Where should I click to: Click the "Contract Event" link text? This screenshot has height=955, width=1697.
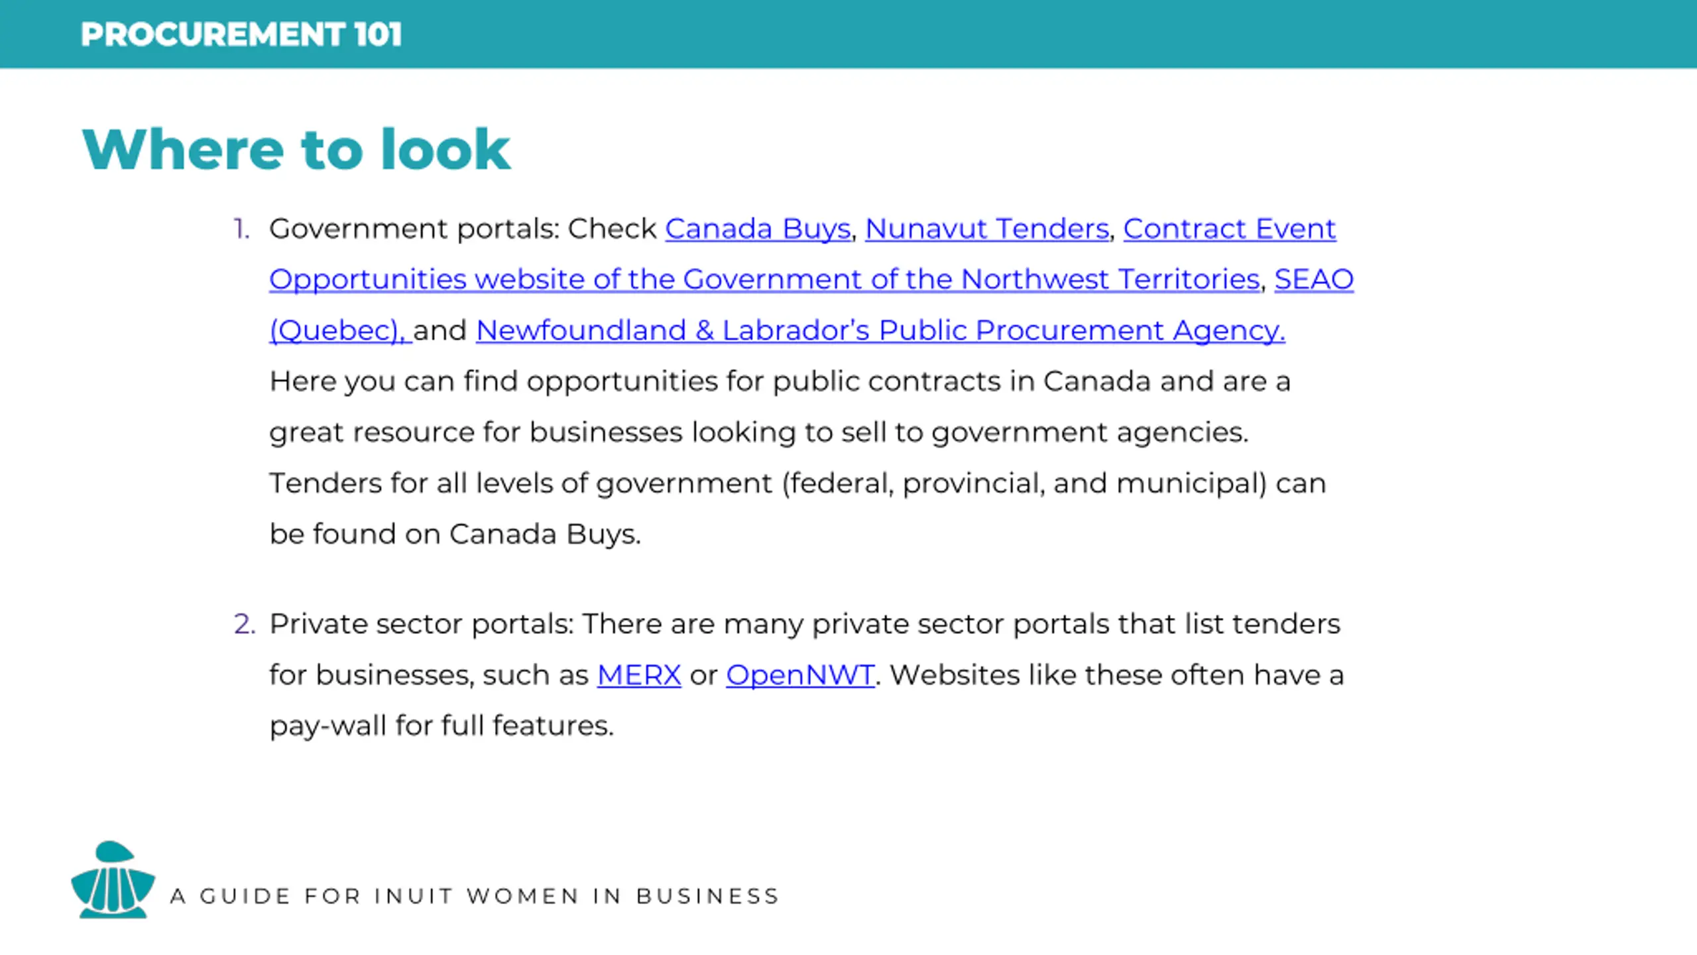1229,229
